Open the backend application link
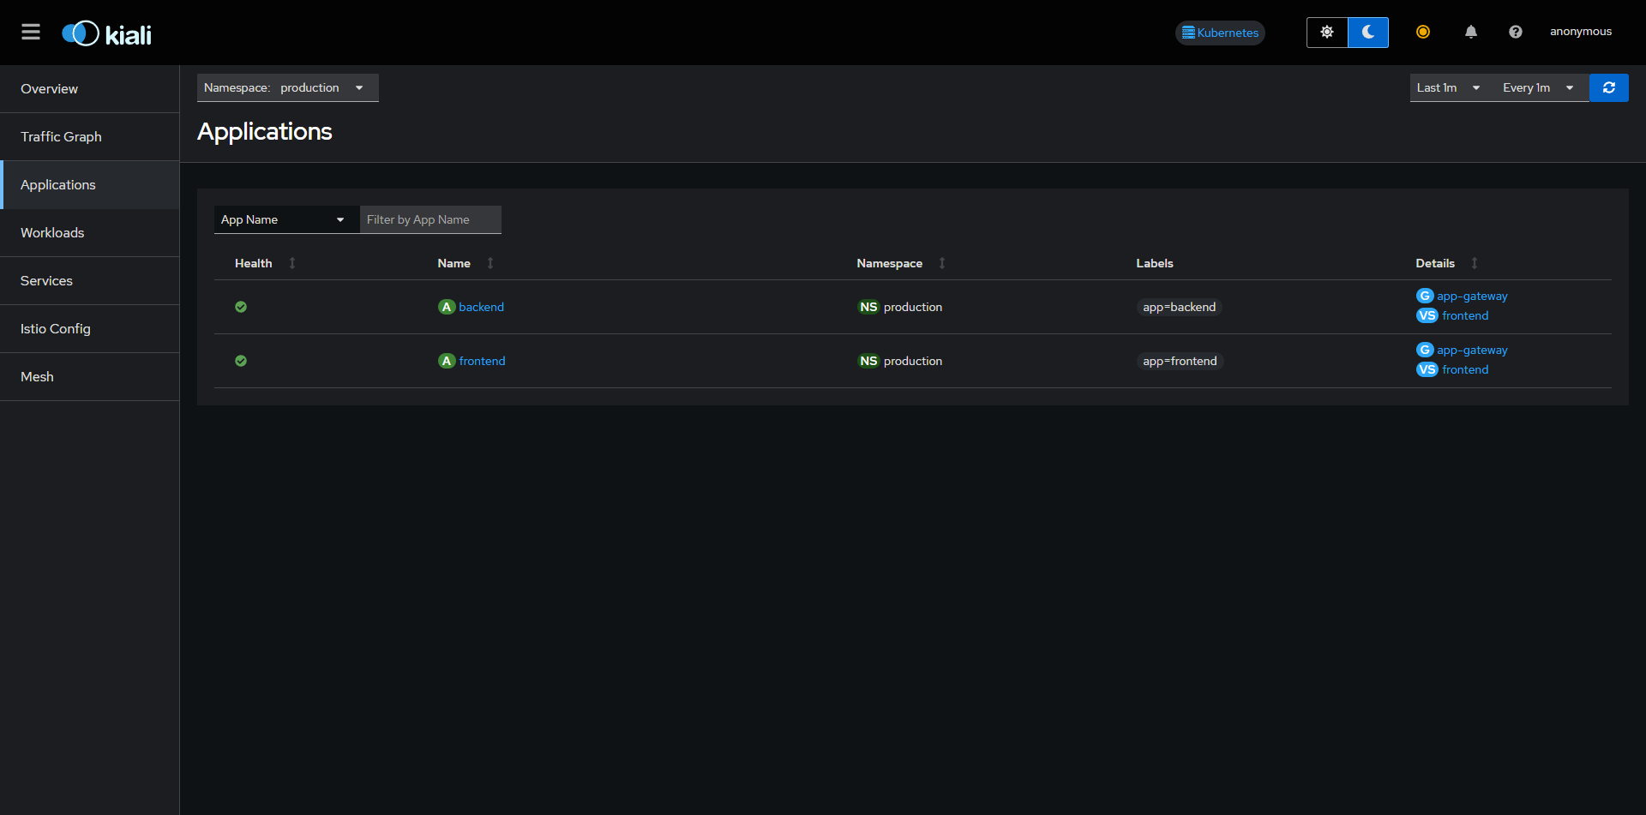This screenshot has width=1646, height=815. [481, 308]
